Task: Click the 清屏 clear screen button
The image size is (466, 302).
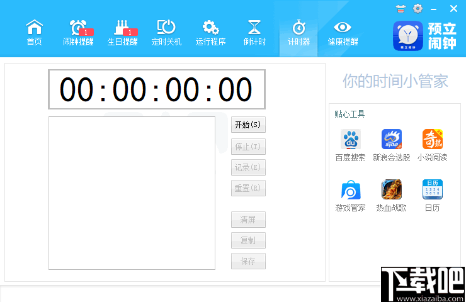Action: point(248,220)
